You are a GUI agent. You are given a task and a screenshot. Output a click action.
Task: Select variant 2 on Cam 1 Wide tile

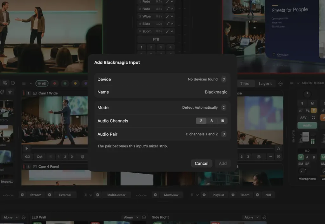[65, 157]
